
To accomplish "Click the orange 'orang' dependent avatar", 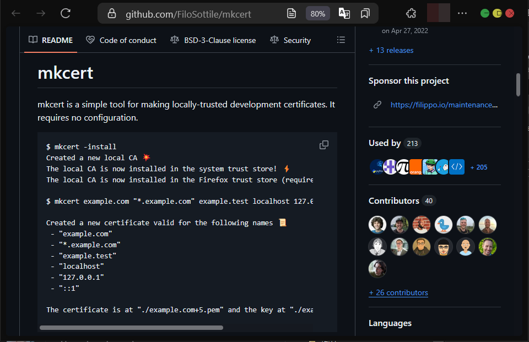I will [x=415, y=167].
